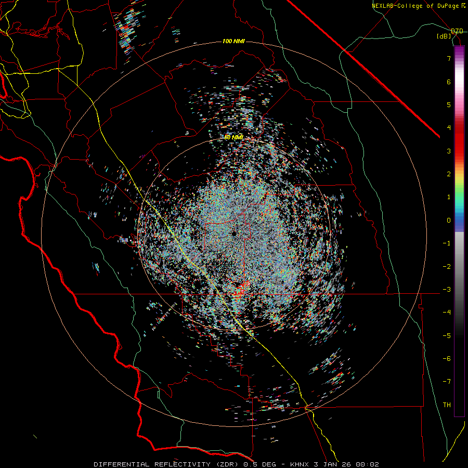The width and height of the screenshot is (468, 468).
Task: Click the scale label -1
Action: pyautogui.click(x=447, y=243)
